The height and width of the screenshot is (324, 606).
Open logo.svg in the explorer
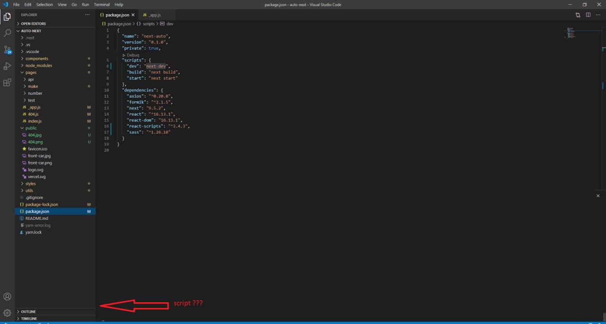pos(55,170)
